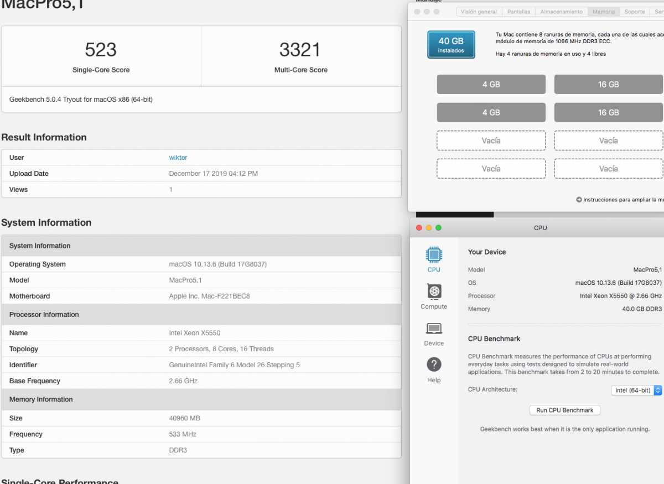Select the topology value 2 Processors, 8 Cores, 16 Threads
This screenshot has width=664, height=484.
coord(221,349)
